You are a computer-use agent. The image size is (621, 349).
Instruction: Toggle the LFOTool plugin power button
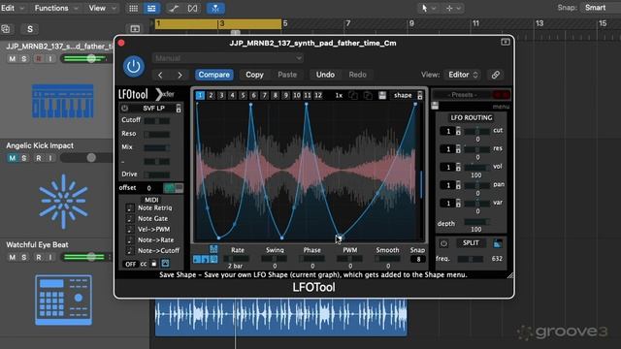tap(134, 66)
